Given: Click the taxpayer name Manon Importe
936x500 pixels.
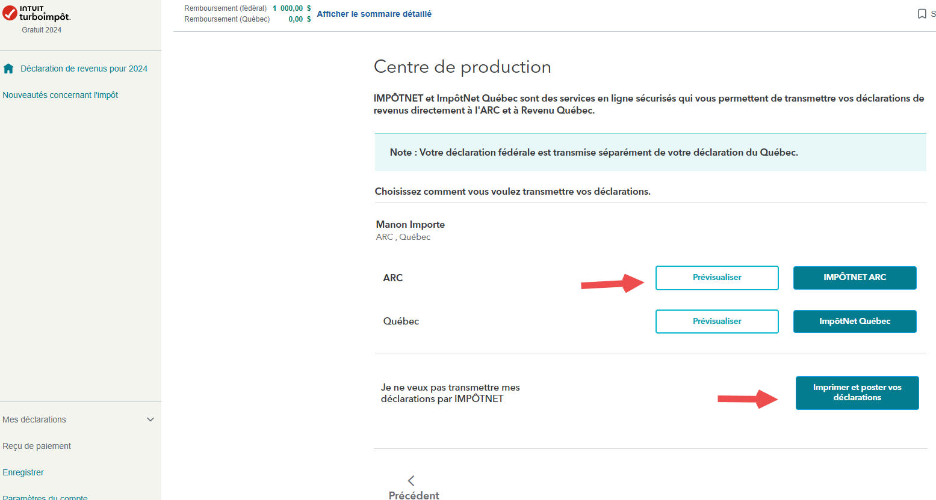Looking at the screenshot, I should pyautogui.click(x=411, y=224).
